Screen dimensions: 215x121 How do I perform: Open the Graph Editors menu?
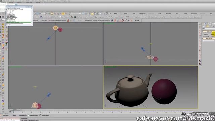click(x=42, y=1)
